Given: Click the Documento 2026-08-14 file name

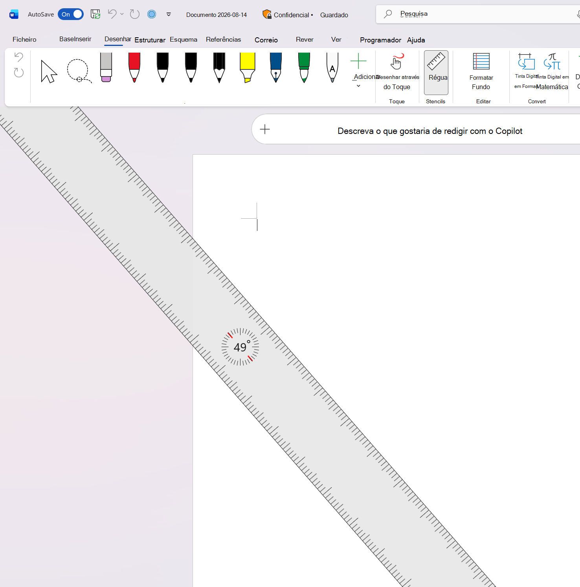Looking at the screenshot, I should pos(217,15).
